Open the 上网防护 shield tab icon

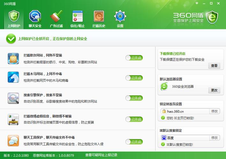click(14, 16)
